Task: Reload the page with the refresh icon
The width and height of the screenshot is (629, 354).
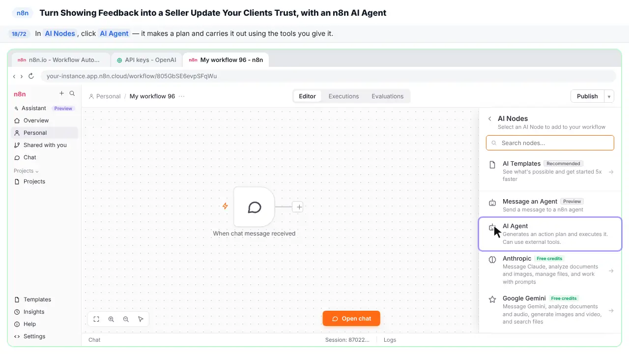Action: 31,76
